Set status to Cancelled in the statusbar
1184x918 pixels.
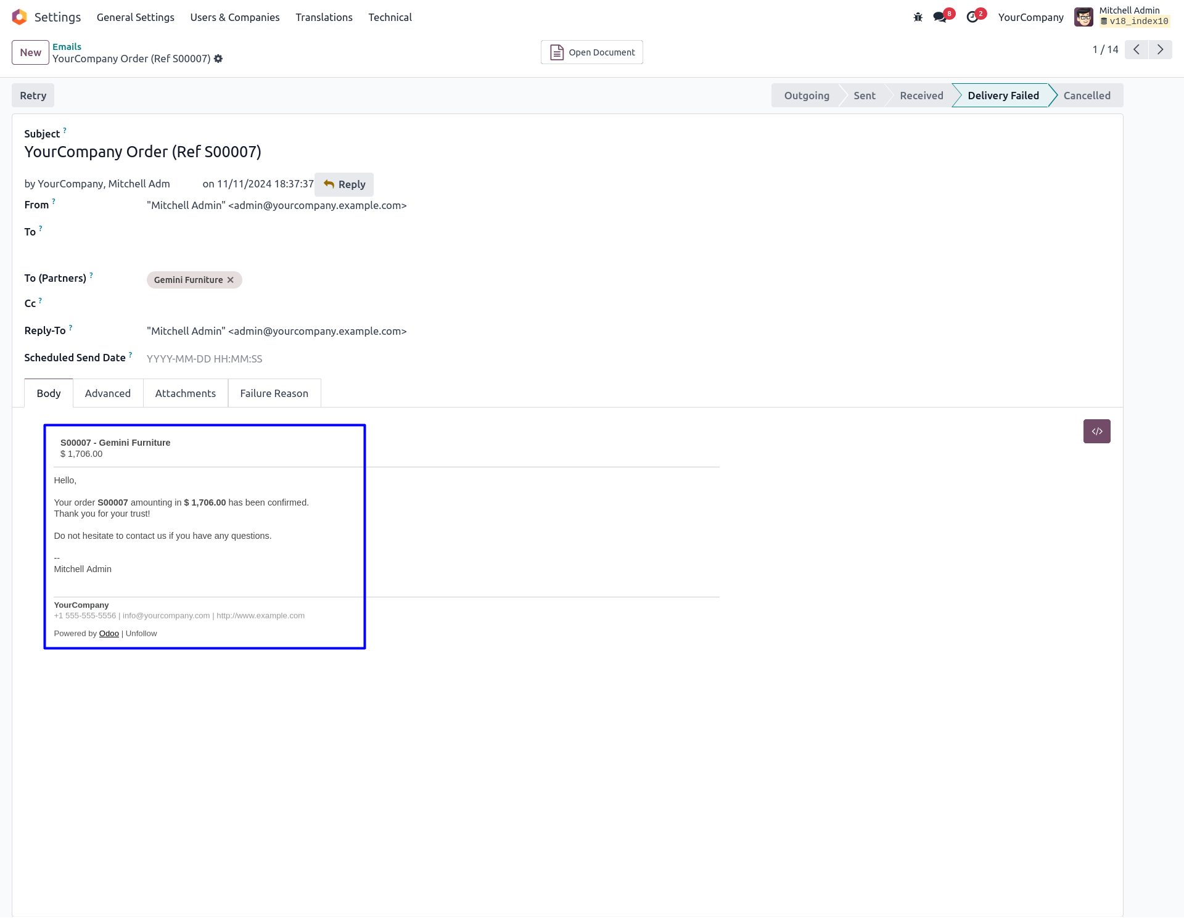pyautogui.click(x=1087, y=96)
